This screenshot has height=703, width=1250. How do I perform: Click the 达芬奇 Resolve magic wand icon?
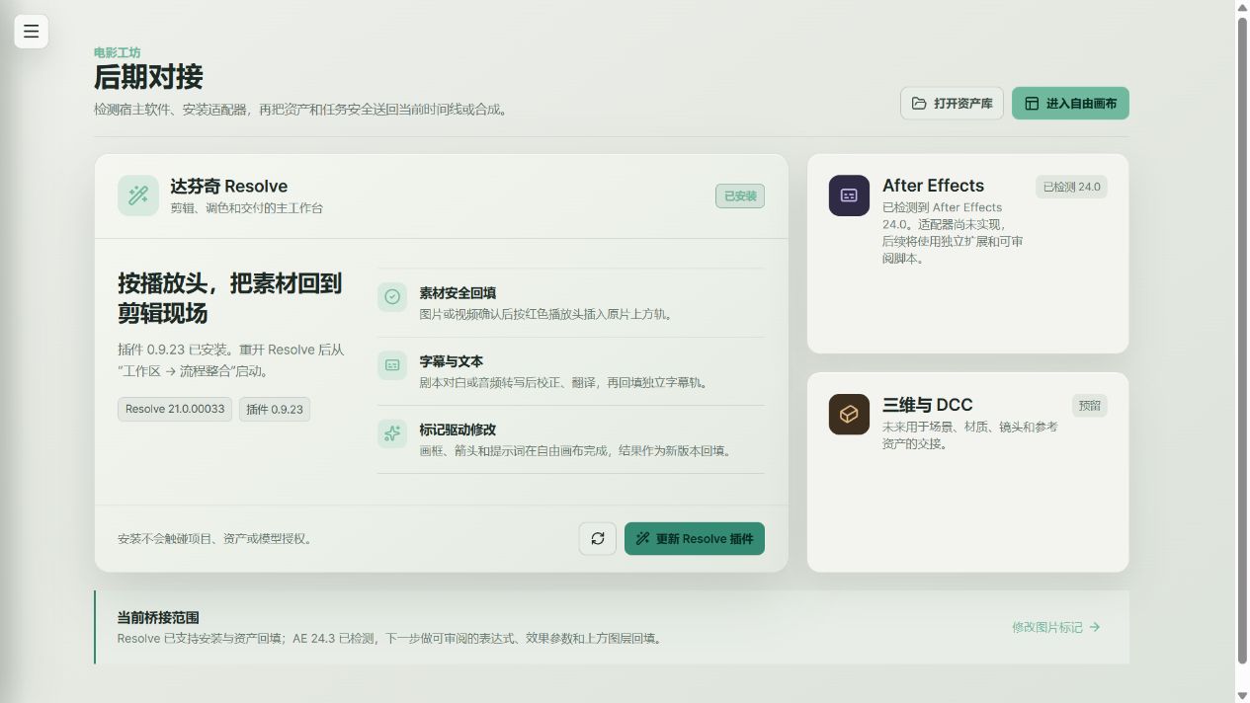138,195
